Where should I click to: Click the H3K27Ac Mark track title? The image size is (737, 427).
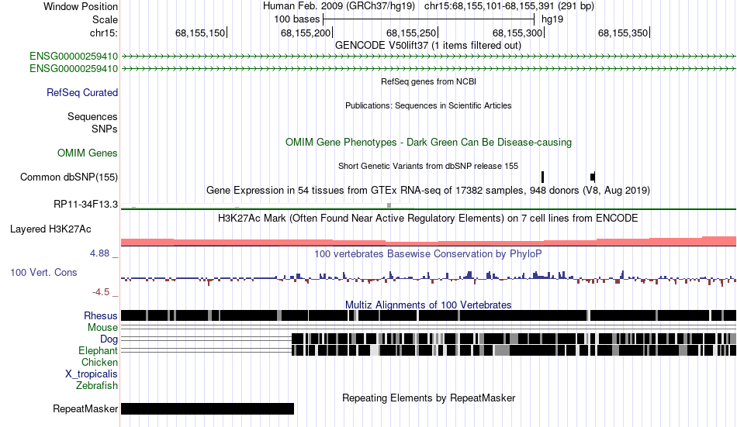pos(427,219)
